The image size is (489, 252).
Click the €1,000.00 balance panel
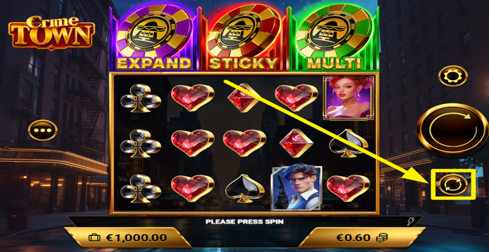pyautogui.click(x=128, y=238)
